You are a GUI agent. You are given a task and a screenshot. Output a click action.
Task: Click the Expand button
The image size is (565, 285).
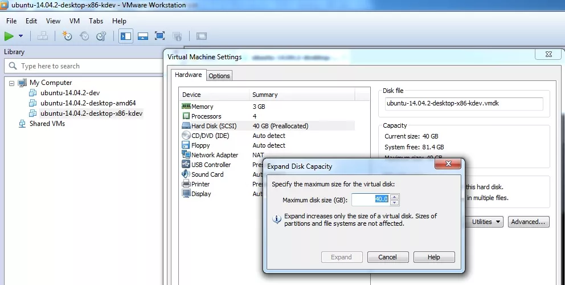click(x=342, y=257)
